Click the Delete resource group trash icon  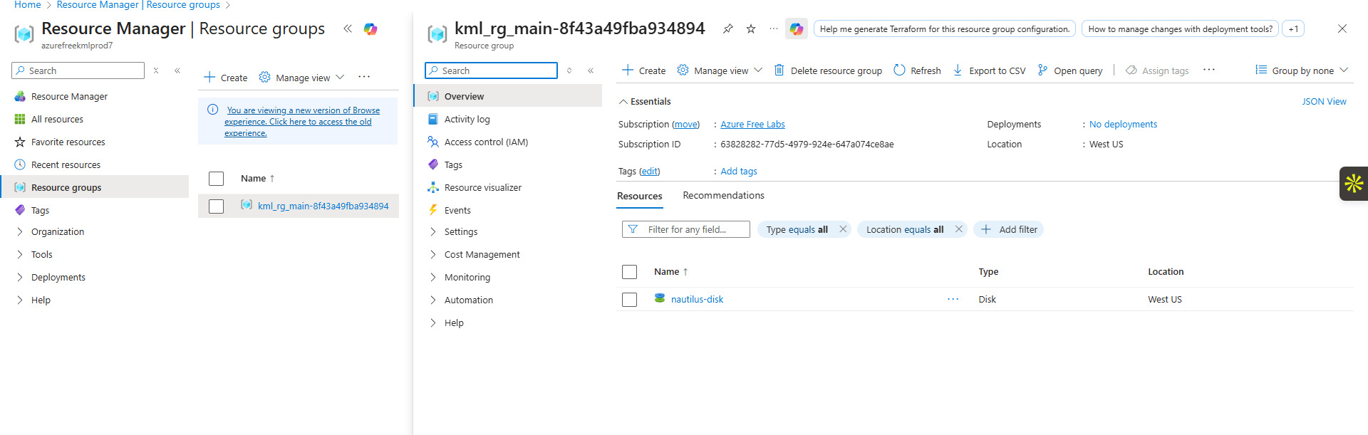pos(779,70)
